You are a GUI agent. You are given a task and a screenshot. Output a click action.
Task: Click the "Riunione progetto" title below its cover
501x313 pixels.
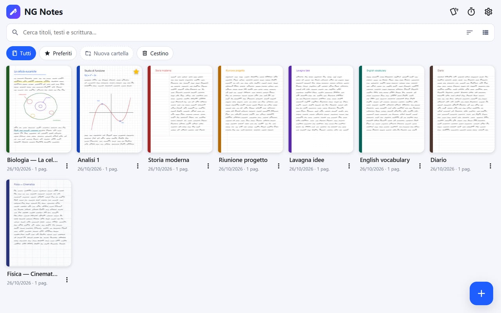point(243,160)
